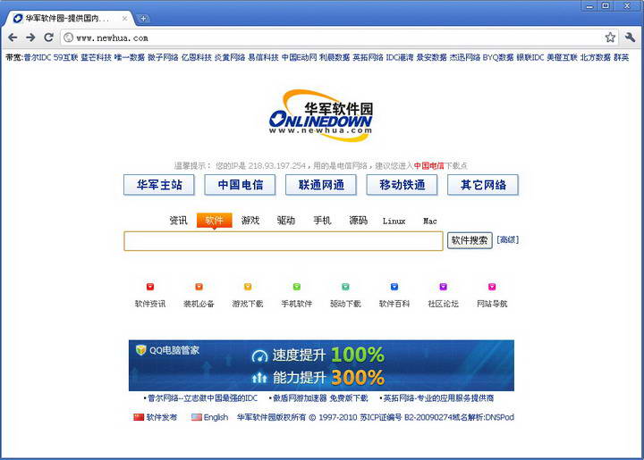Open the 北方数据 sponsor link
644x460 pixels.
point(596,57)
